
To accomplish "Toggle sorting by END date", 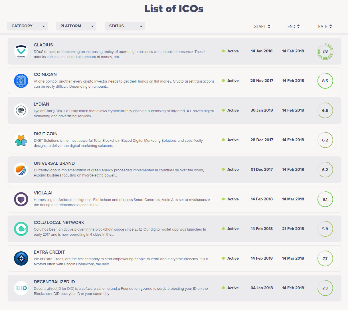I will click(x=293, y=26).
